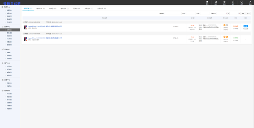This screenshot has height=128, width=254.
Task: Click the home icon in top bar
Action: (207, 2)
